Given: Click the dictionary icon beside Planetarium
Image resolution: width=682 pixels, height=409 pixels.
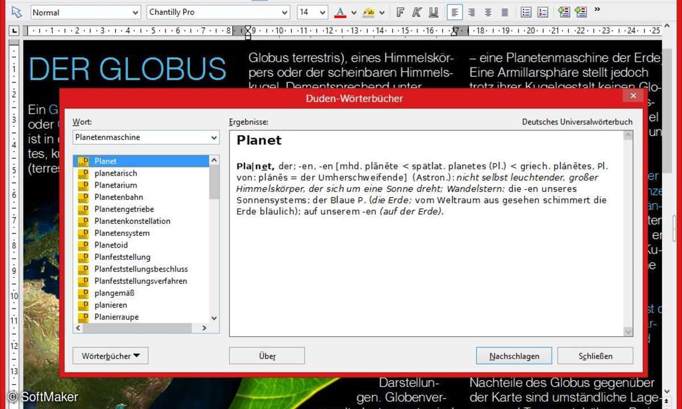Looking at the screenshot, I should point(84,185).
